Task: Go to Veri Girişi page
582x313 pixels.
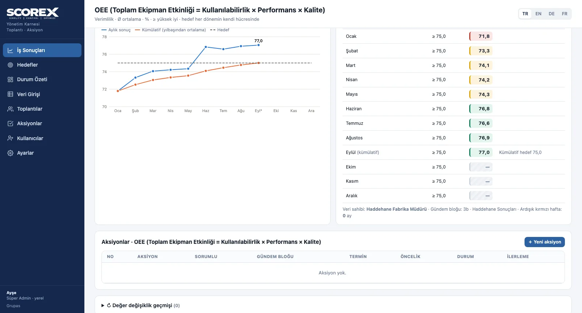Action: click(x=42, y=94)
